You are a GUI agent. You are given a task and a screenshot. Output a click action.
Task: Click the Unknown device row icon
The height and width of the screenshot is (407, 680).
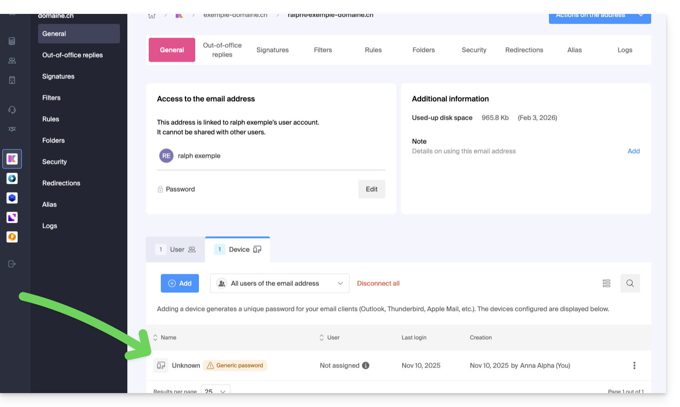click(x=161, y=366)
